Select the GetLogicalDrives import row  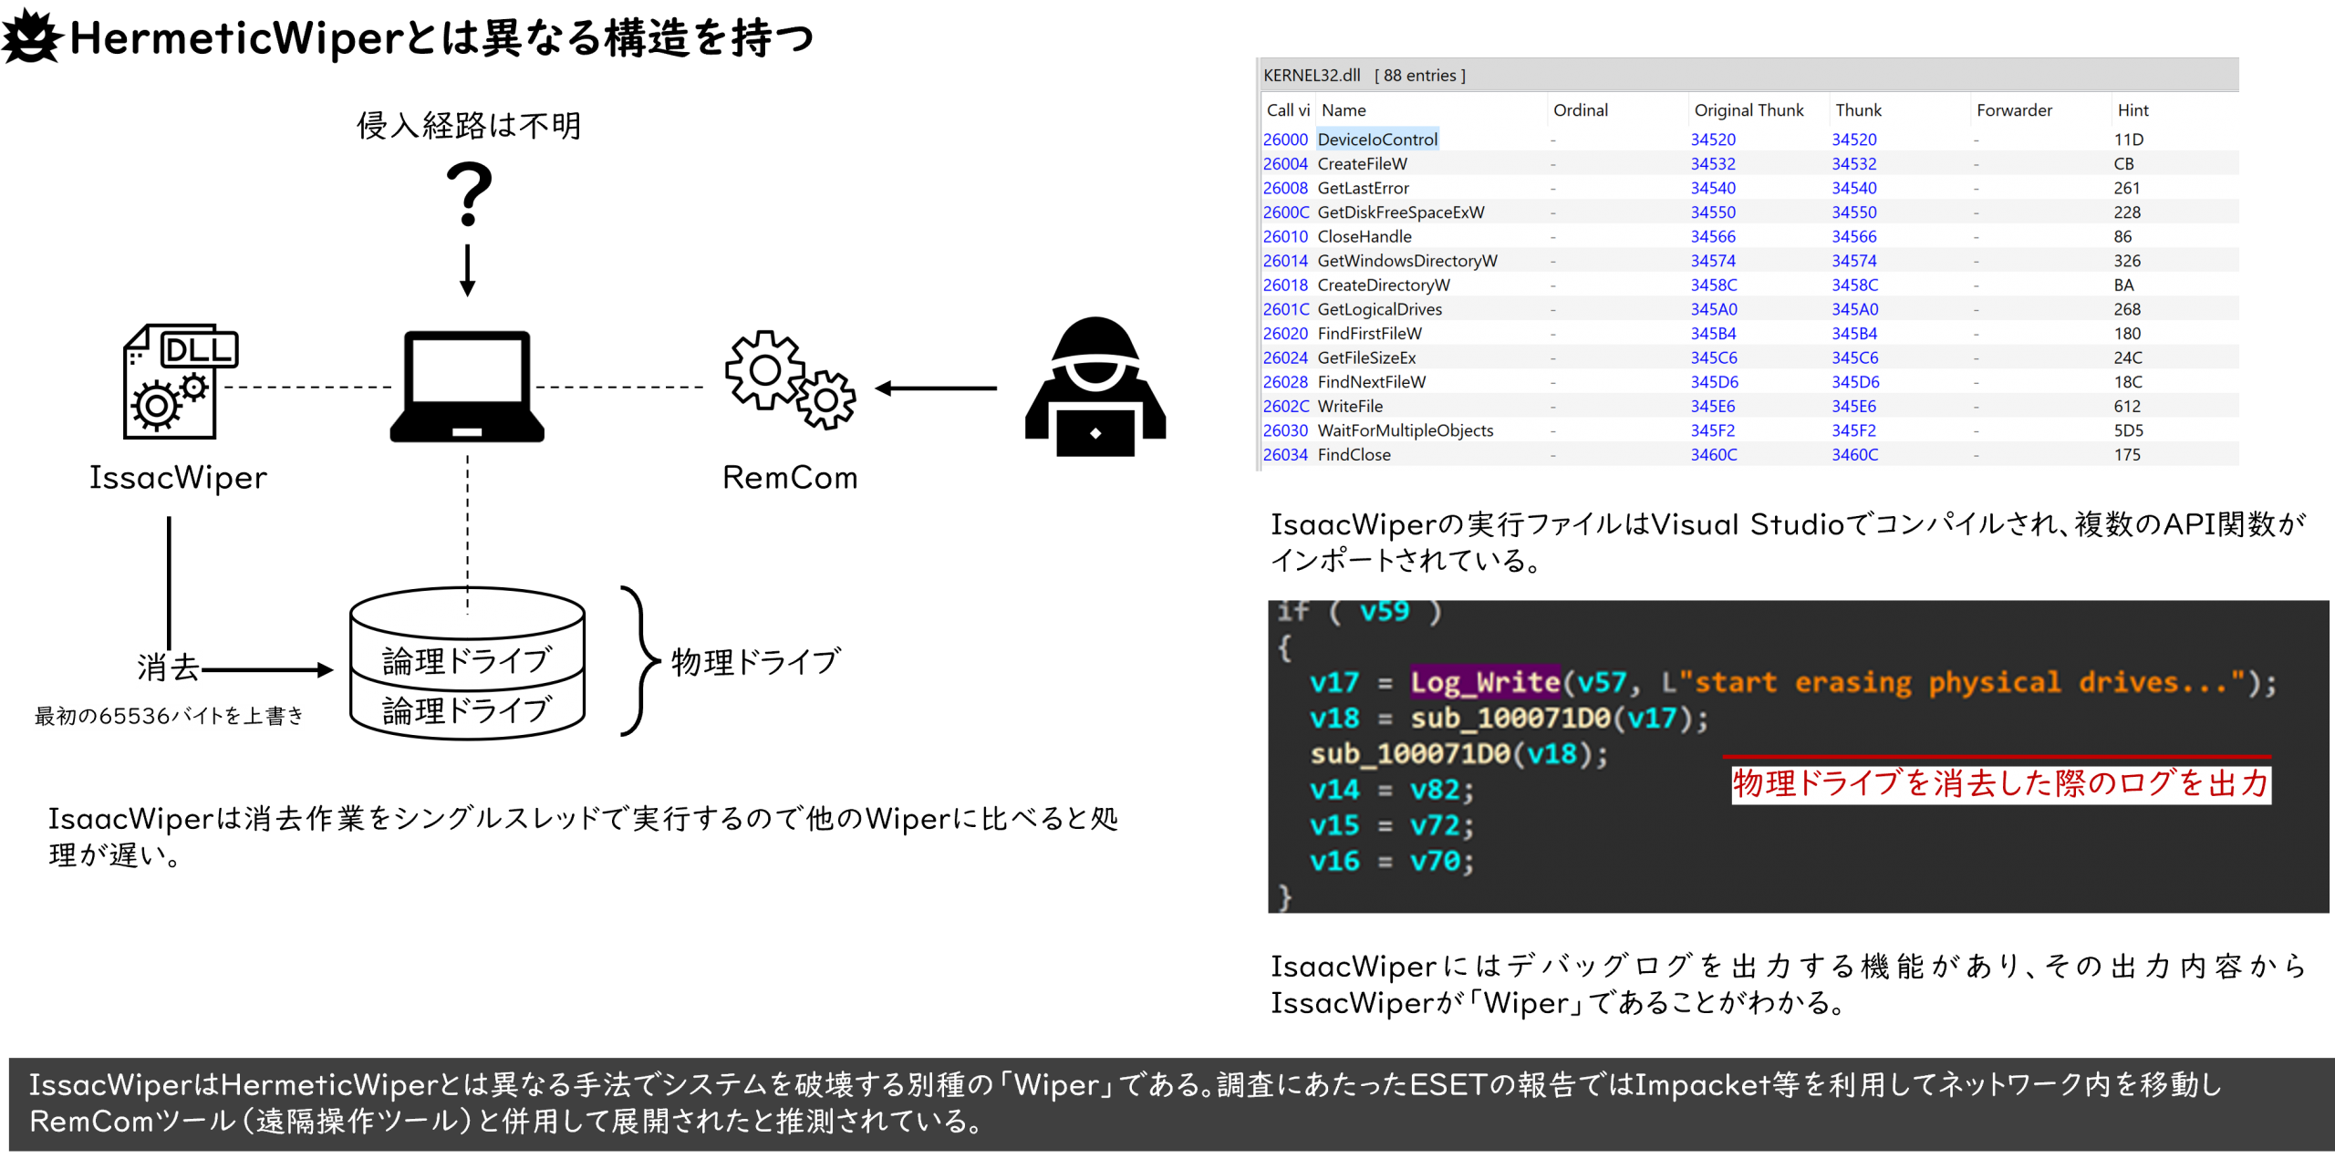click(1379, 309)
